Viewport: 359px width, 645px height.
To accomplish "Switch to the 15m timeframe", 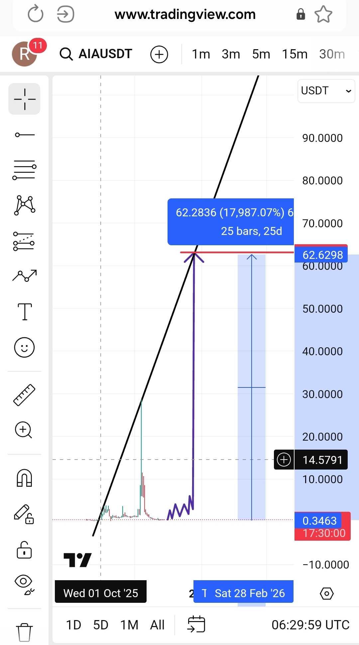I will tap(295, 54).
